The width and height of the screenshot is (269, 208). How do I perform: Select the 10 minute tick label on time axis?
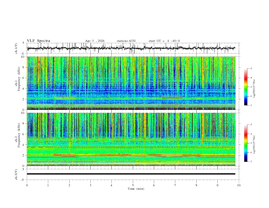(239, 185)
